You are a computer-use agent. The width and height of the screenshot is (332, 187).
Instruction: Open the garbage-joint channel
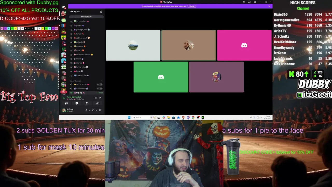pos(86,30)
